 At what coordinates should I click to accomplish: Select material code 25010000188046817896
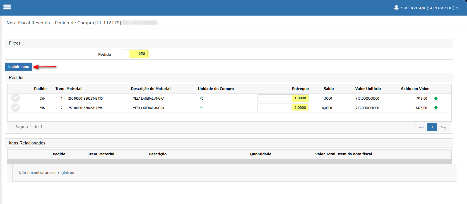(85, 108)
